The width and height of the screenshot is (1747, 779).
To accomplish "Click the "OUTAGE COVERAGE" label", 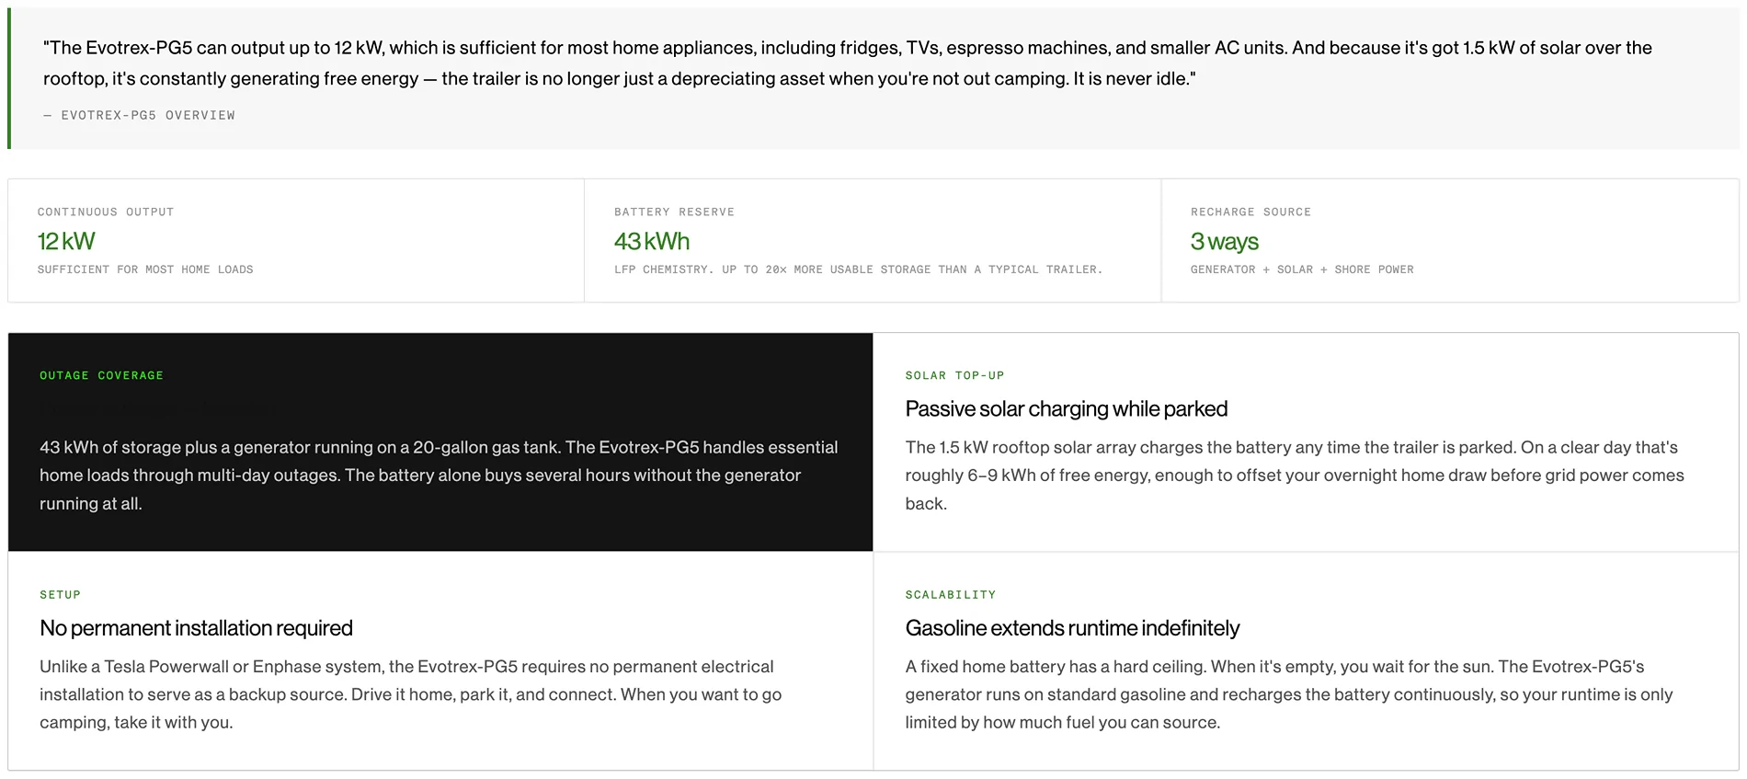I will [101, 375].
